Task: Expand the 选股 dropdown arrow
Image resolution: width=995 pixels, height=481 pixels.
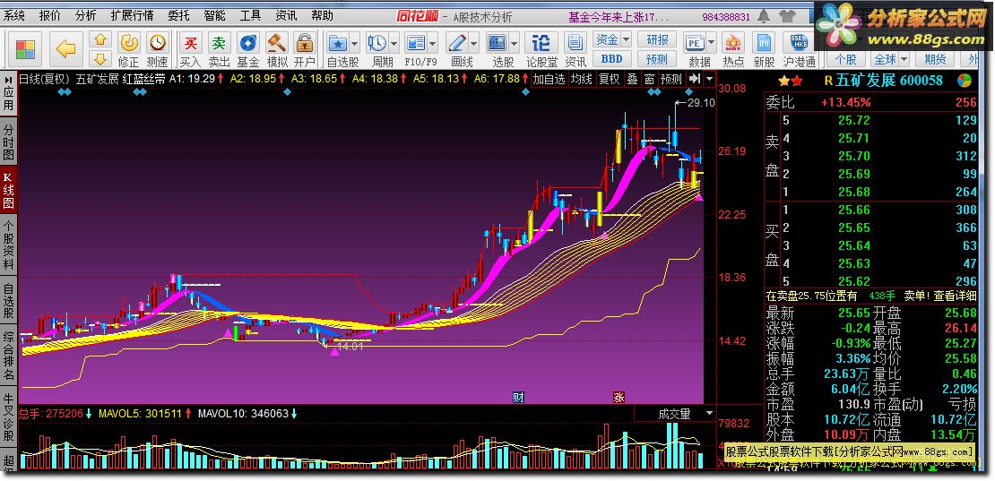Action: [514, 43]
